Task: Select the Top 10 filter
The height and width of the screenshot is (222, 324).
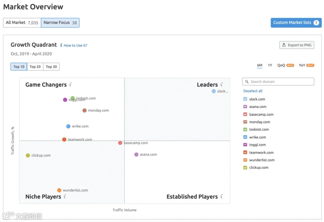Action: 19,67
